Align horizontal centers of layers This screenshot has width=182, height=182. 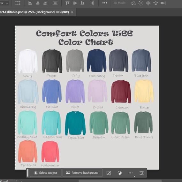[x=38, y=3]
